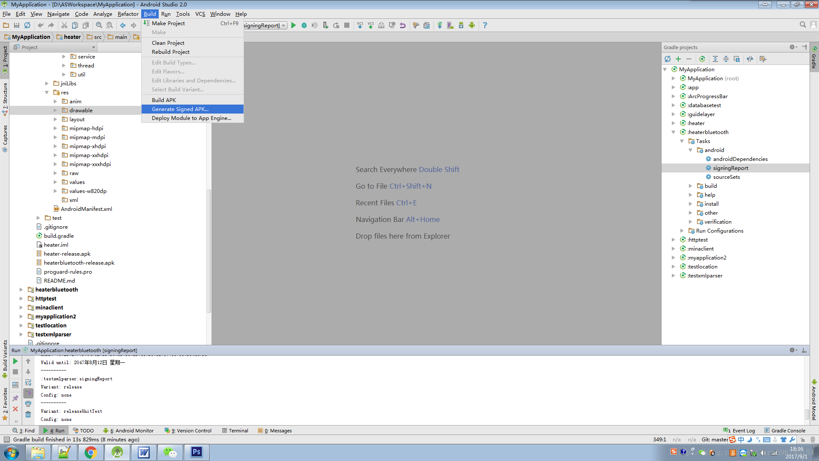The image size is (819, 461).
Task: Click the Run/Play button in toolbar
Action: click(x=294, y=25)
